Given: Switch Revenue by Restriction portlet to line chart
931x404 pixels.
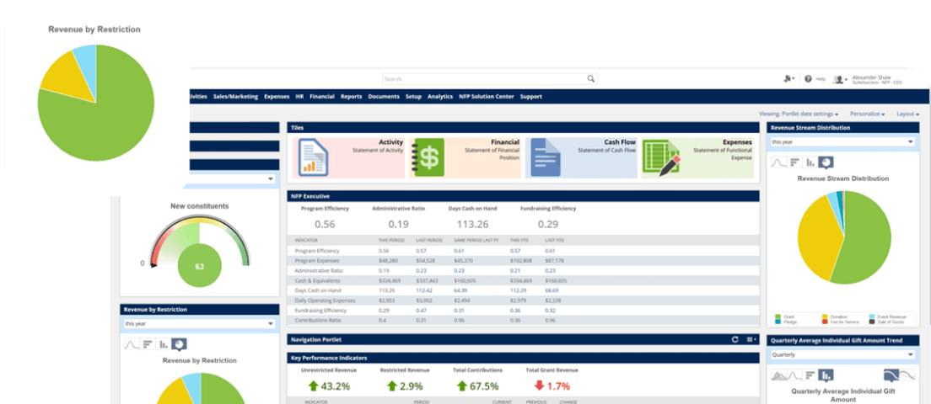Looking at the screenshot, I should point(132,343).
